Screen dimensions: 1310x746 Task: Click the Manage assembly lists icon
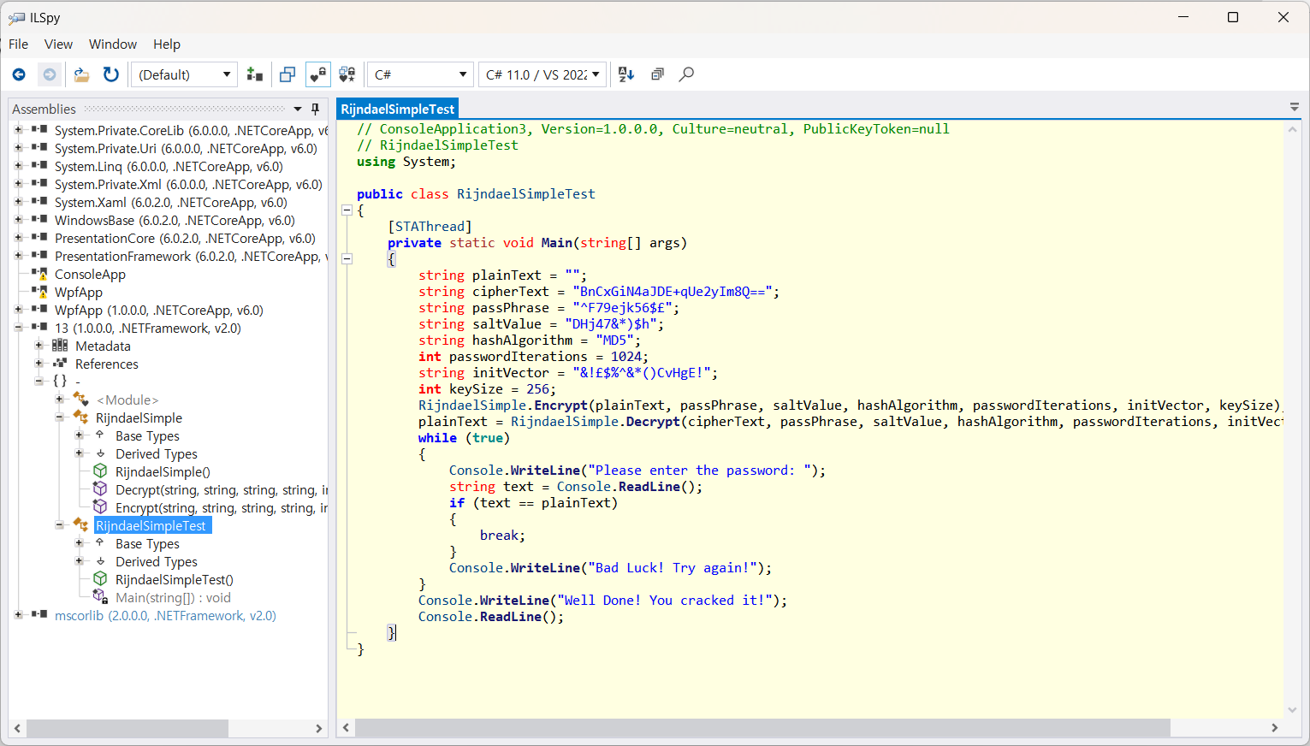(254, 74)
